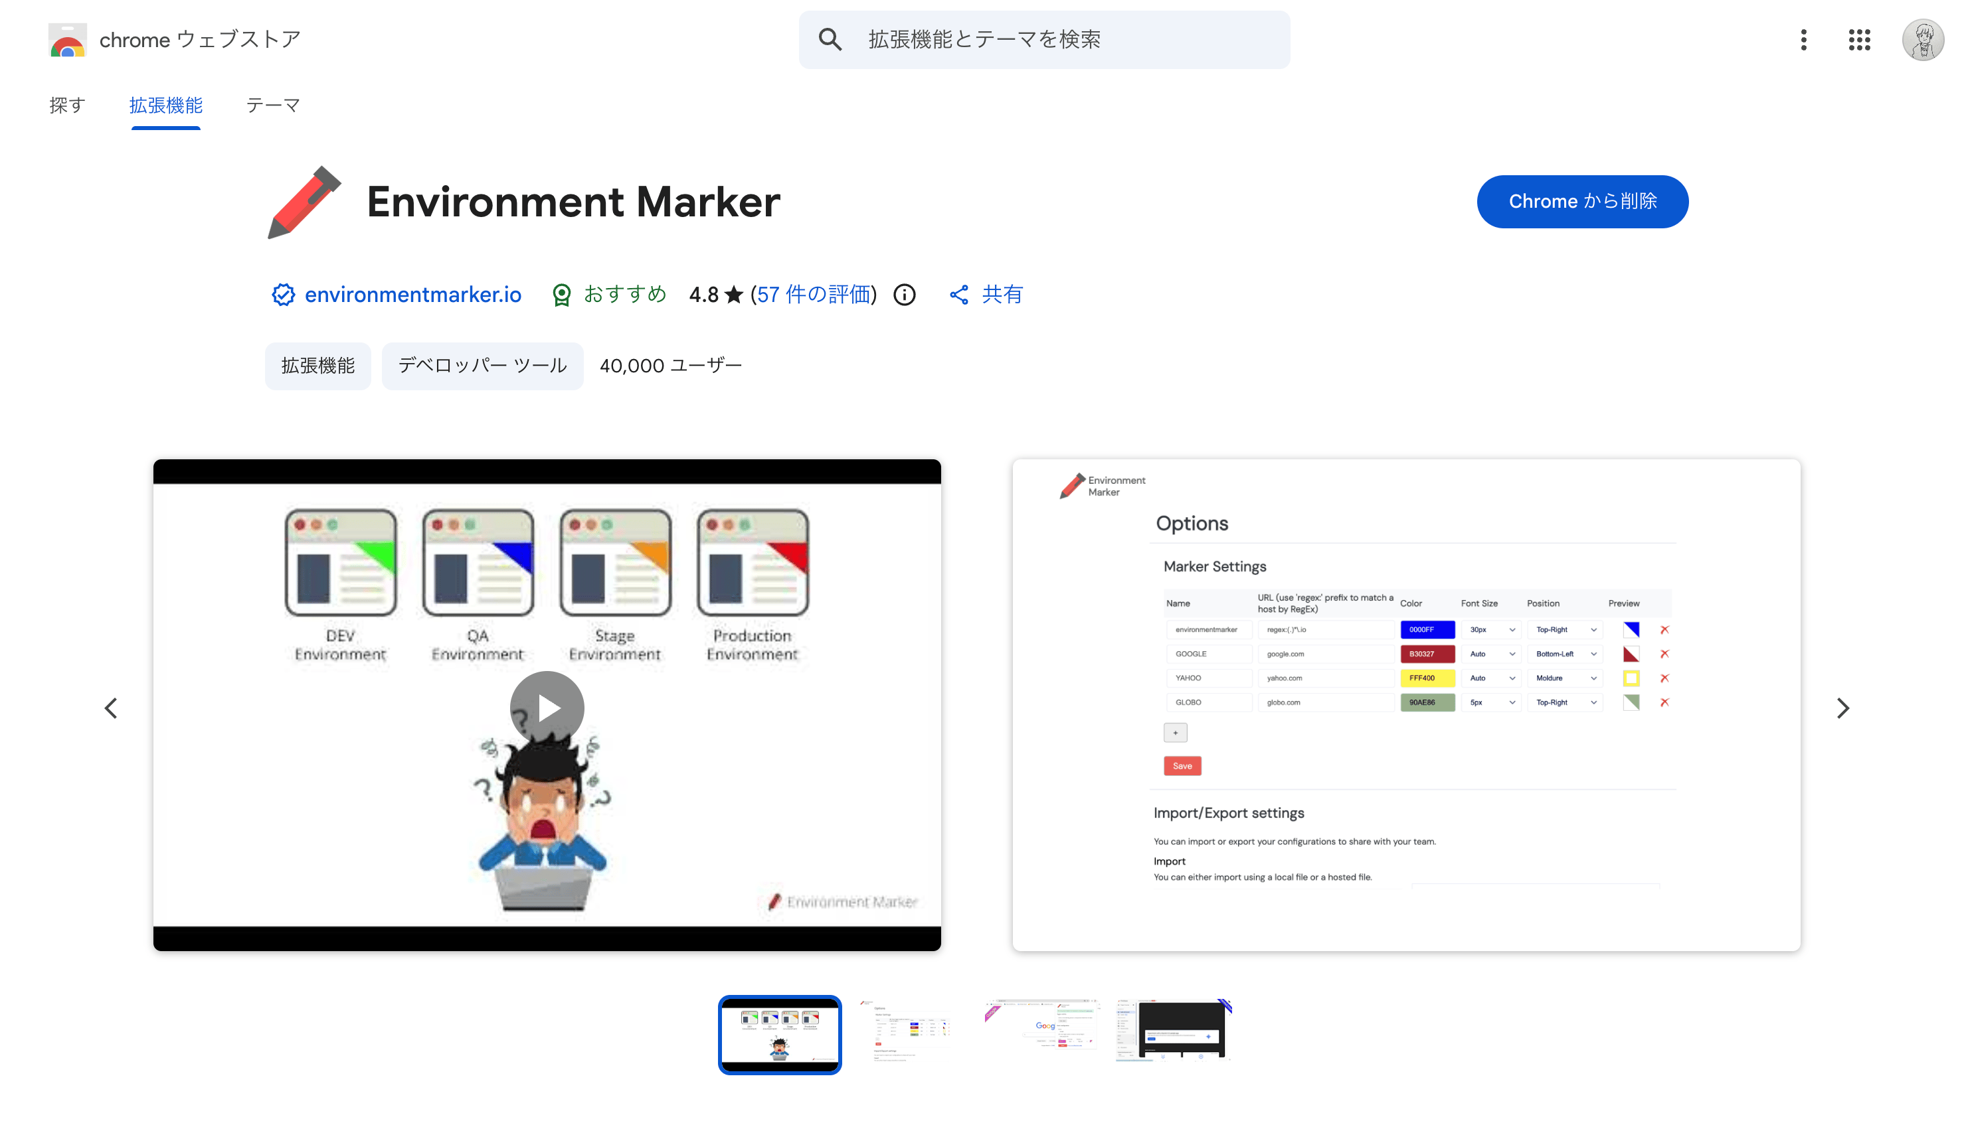Select the dark page screenshot thumbnail
The width and height of the screenshot is (1966, 1131).
click(1174, 1030)
